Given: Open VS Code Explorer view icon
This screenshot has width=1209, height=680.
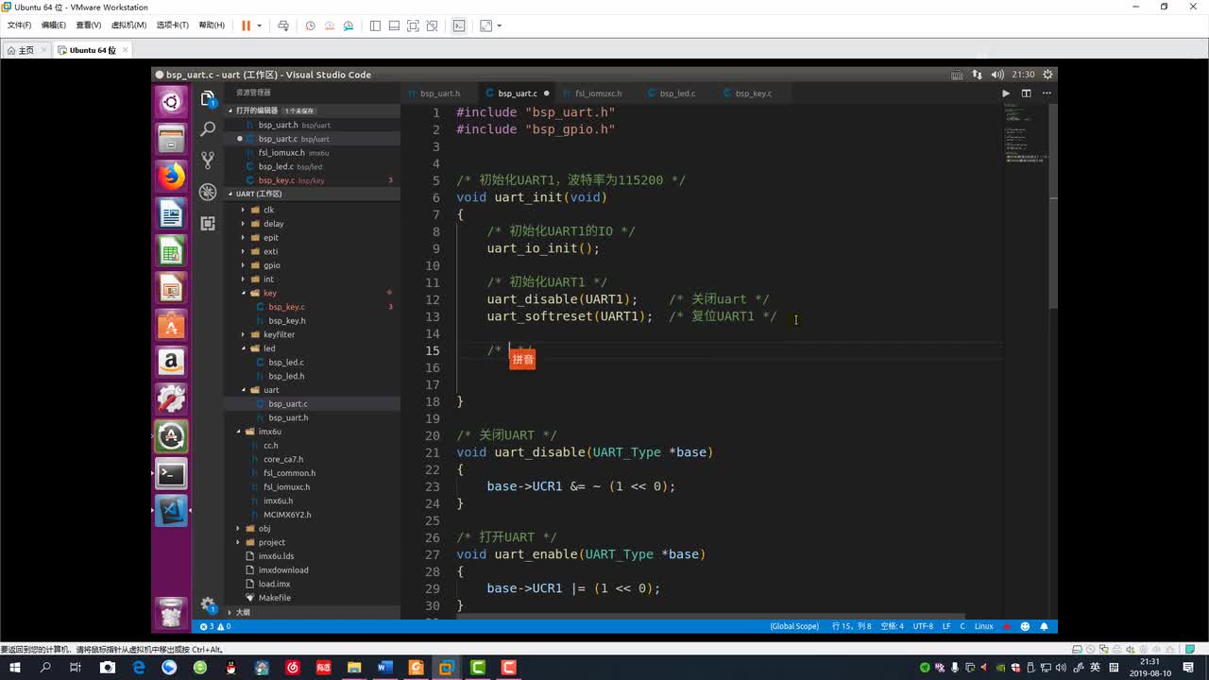Looking at the screenshot, I should (x=208, y=98).
